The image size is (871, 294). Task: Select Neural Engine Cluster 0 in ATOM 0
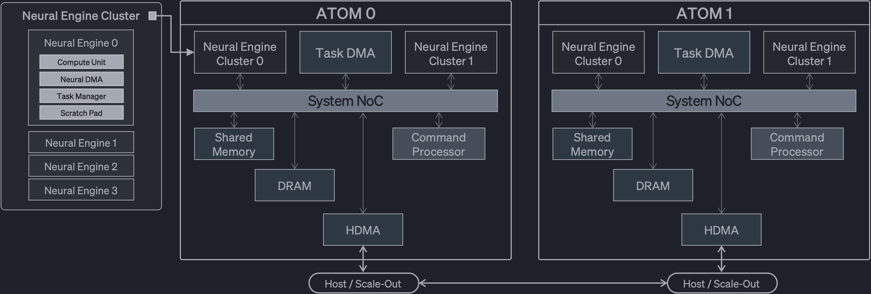coord(240,52)
